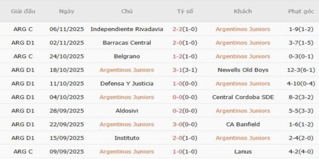
Task: Click the 'Tỷ số' column header
Action: 185,11
